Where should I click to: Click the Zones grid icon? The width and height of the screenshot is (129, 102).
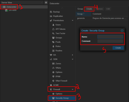53,64
